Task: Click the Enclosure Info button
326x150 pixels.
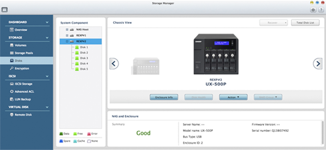Action: tap(164, 97)
